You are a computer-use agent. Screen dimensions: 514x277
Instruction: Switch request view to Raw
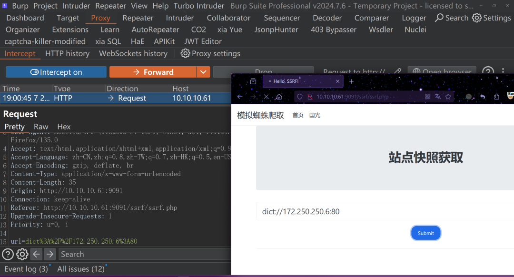pos(41,127)
